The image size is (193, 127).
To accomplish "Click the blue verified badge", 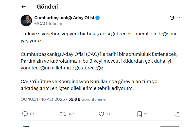I will (x=97, y=18).
